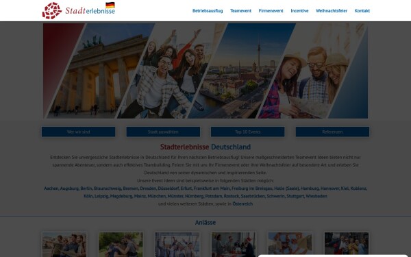
Task: Open the Nürnberg city link
Action: pos(195,196)
